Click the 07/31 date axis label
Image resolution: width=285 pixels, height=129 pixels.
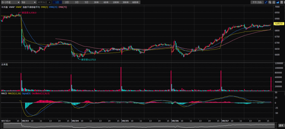pos(4,121)
